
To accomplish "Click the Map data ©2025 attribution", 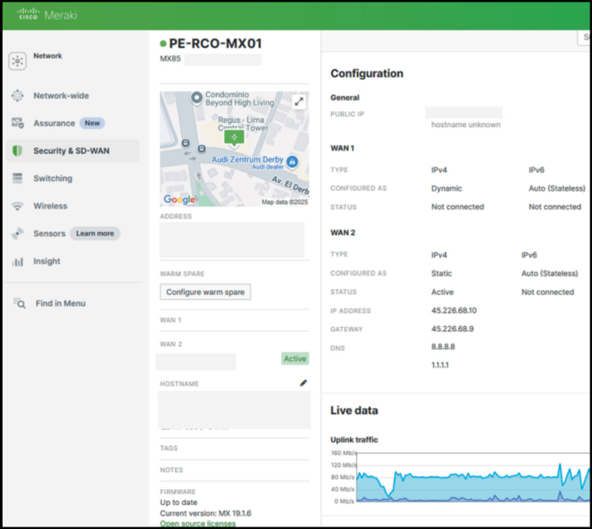I will 284,202.
